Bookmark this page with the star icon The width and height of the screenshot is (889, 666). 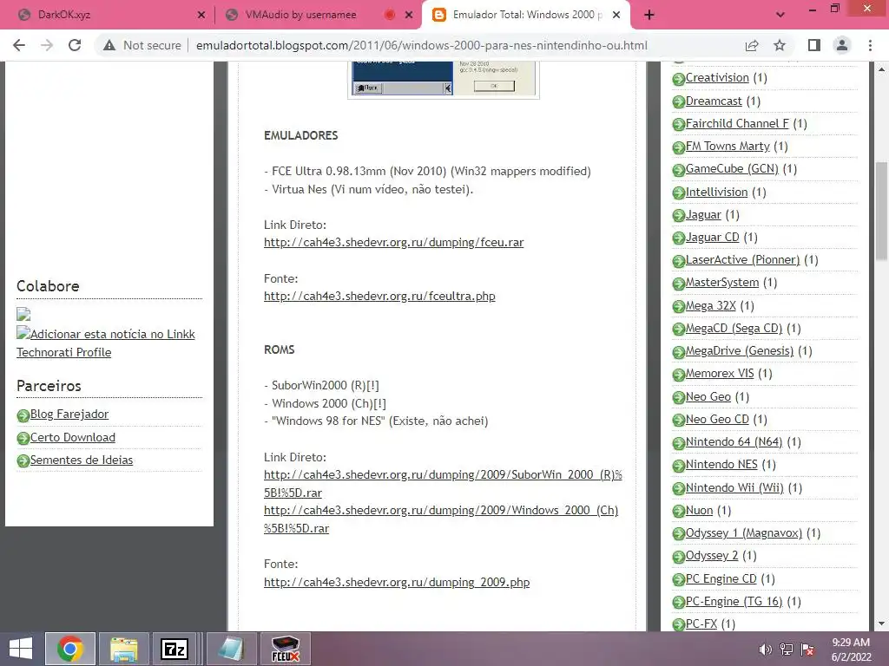point(780,45)
